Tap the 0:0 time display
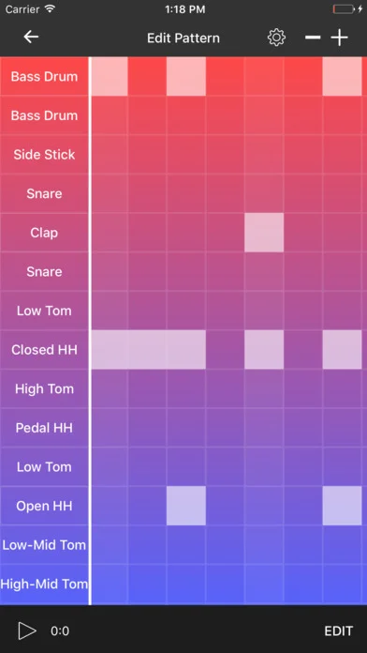367x653 pixels. (60, 630)
